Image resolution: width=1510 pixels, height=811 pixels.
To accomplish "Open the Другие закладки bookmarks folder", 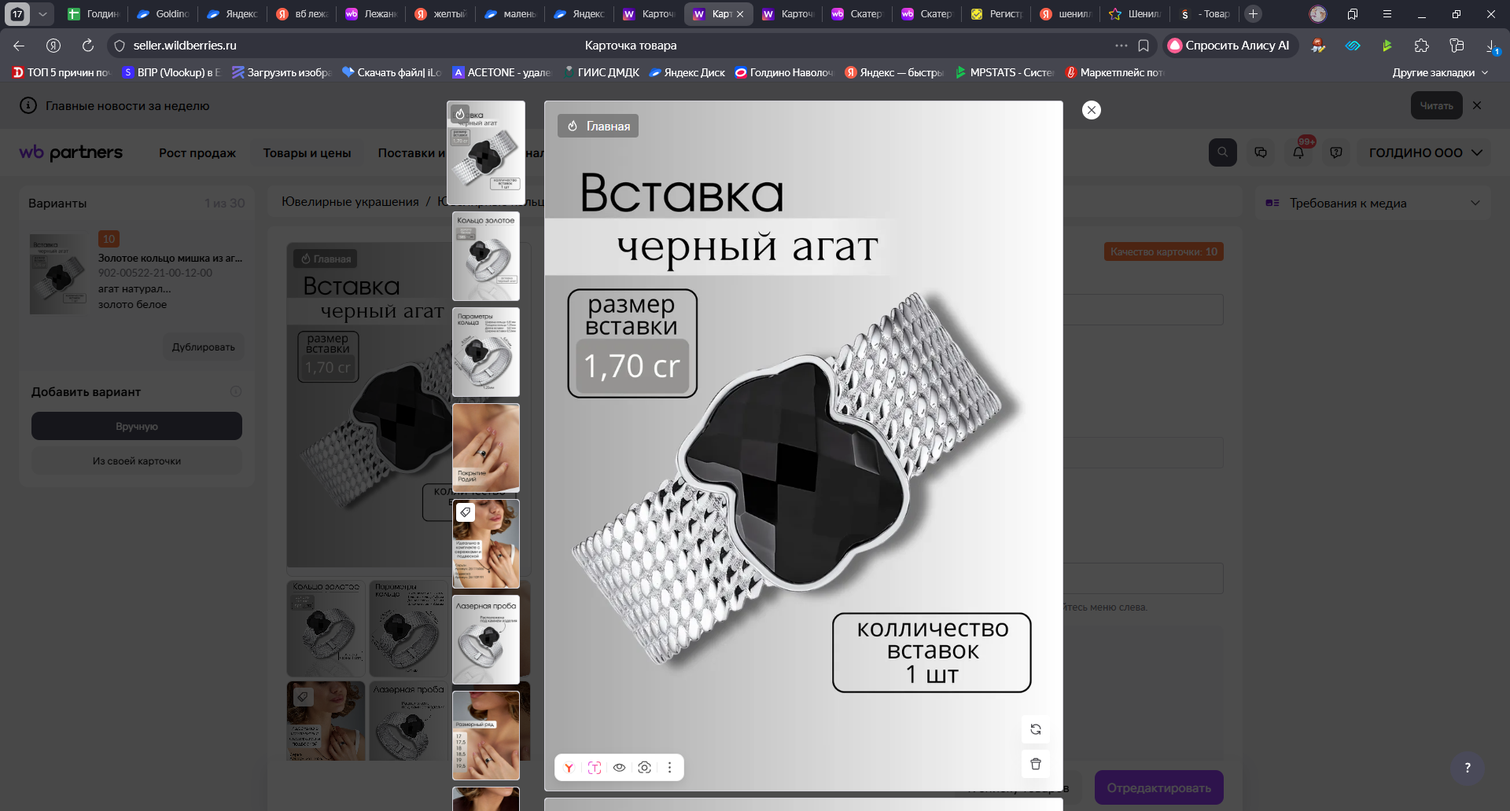I will point(1439,72).
